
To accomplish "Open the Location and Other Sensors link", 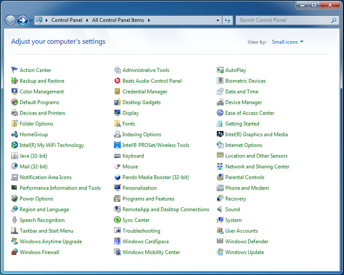I will pos(256,156).
